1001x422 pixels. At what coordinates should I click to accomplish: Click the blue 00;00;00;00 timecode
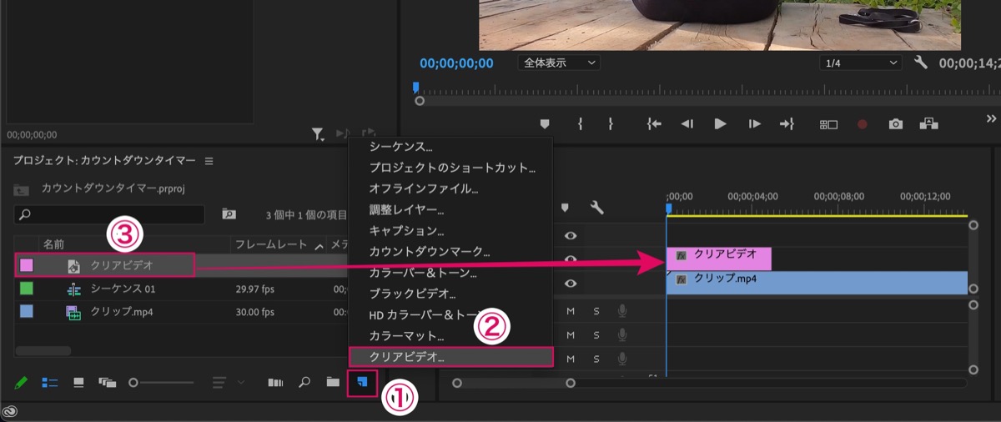tap(456, 63)
